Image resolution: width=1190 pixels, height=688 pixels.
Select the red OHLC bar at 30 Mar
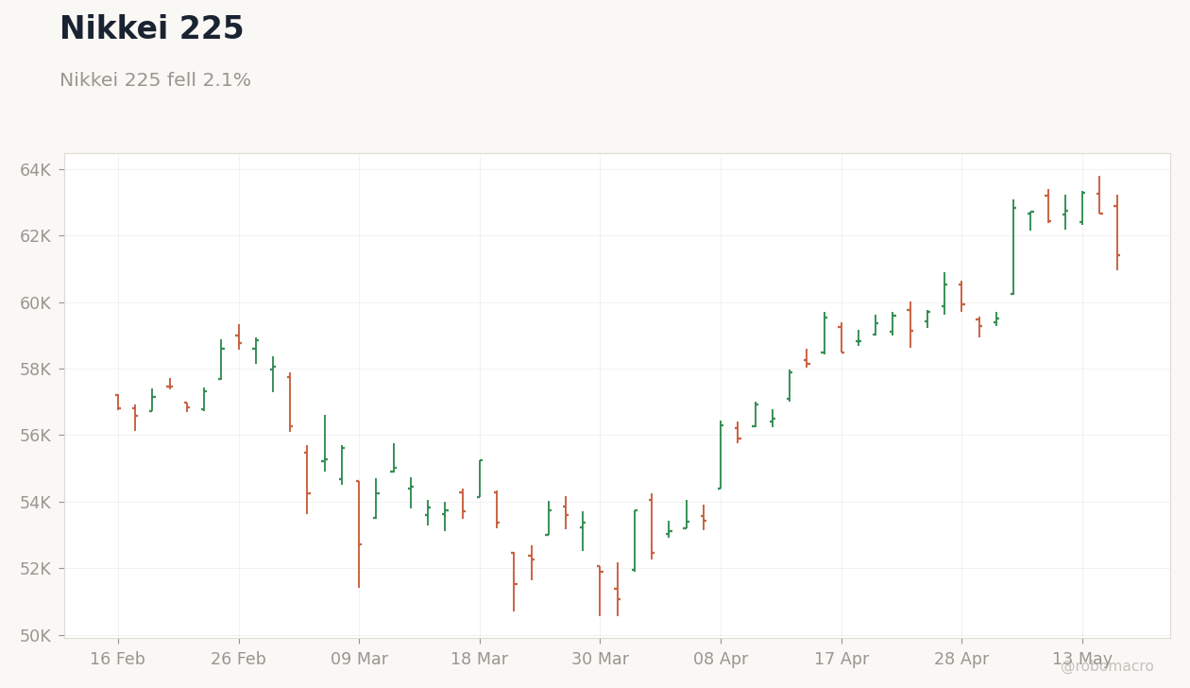[600, 591]
